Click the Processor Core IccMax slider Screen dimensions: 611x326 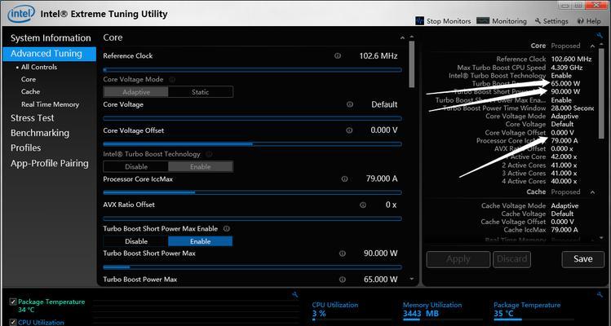click(x=252, y=192)
